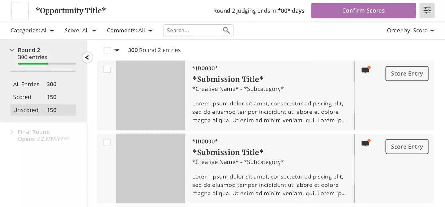445x207 pixels.
Task: Check the first submission's checkbox
Action: tap(107, 69)
